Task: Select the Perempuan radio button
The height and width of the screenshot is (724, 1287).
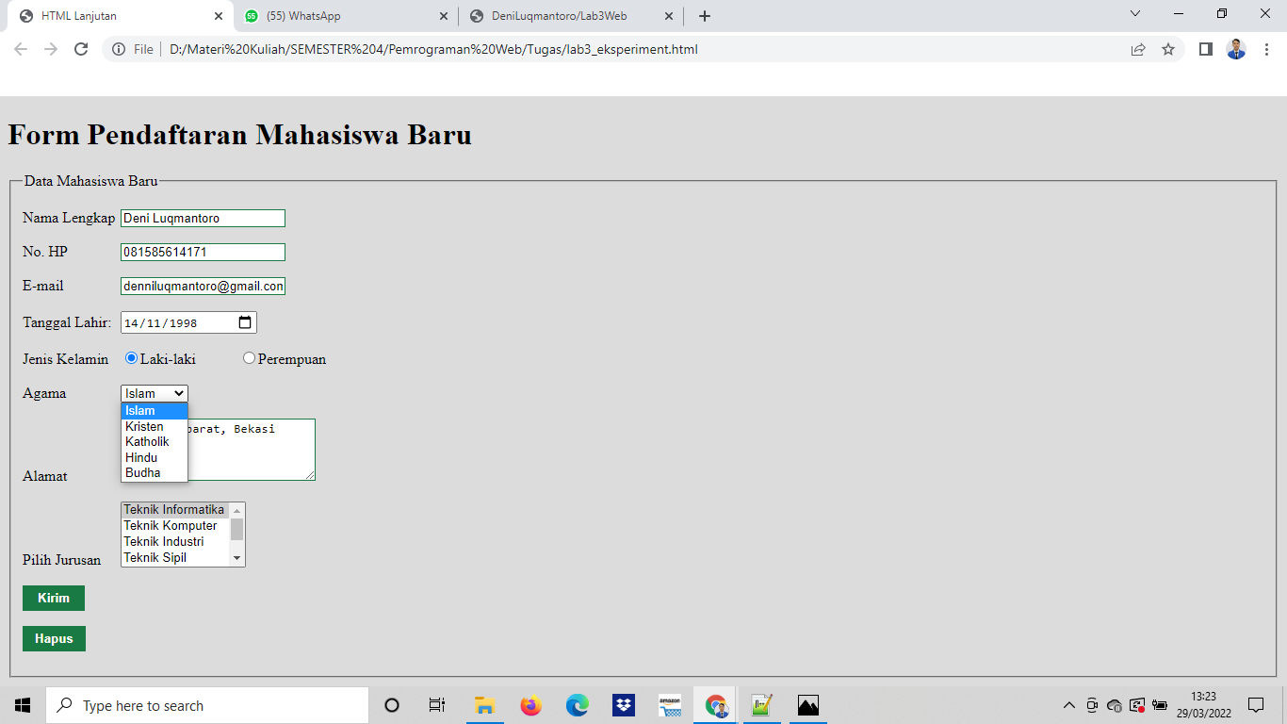Action: (249, 357)
